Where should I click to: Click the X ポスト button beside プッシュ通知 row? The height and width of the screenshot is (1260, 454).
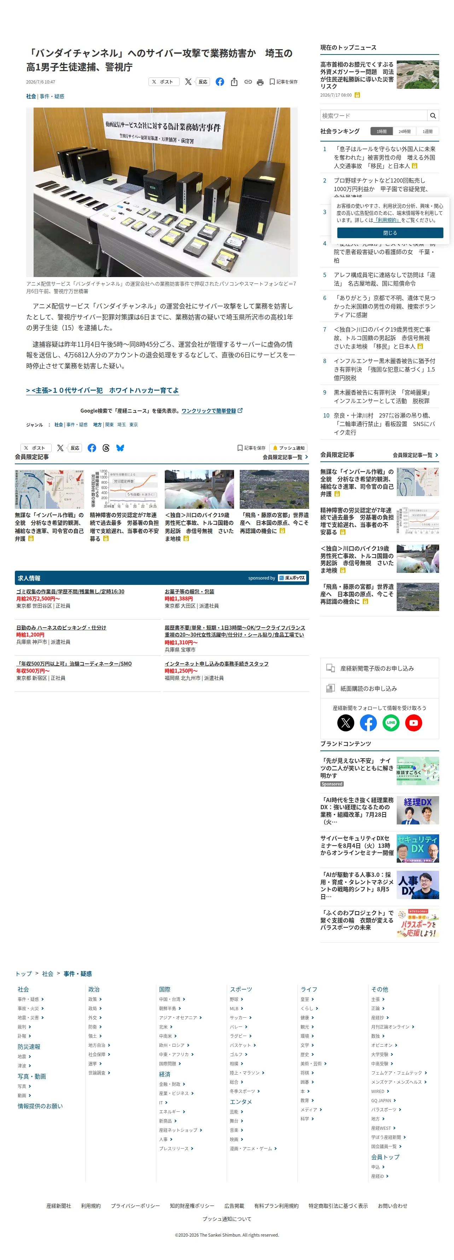coord(36,448)
